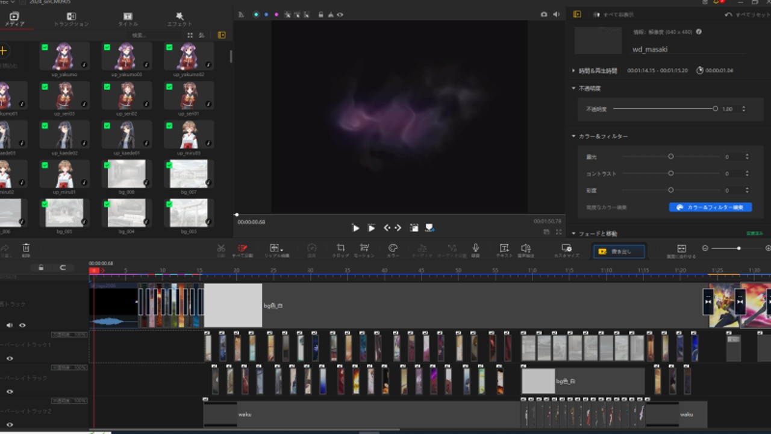
Task: Adjust the コントラスト contrast slider
Action: (670, 173)
